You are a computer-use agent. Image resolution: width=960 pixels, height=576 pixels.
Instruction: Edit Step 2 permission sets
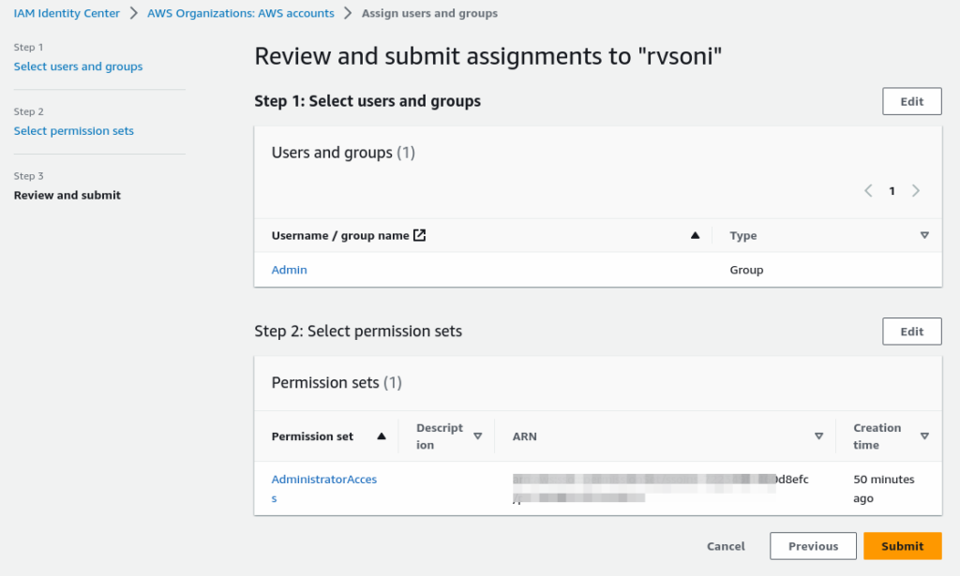tap(911, 332)
